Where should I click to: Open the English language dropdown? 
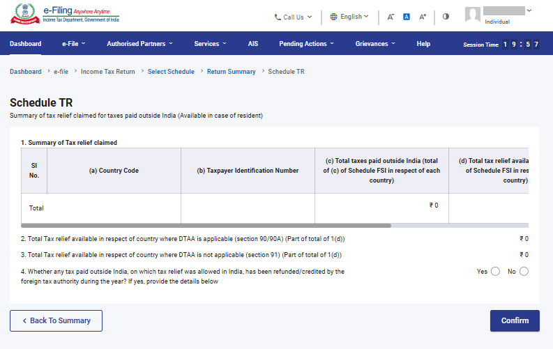click(349, 17)
